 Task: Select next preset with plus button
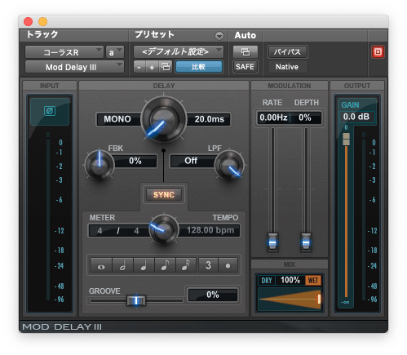tap(152, 67)
